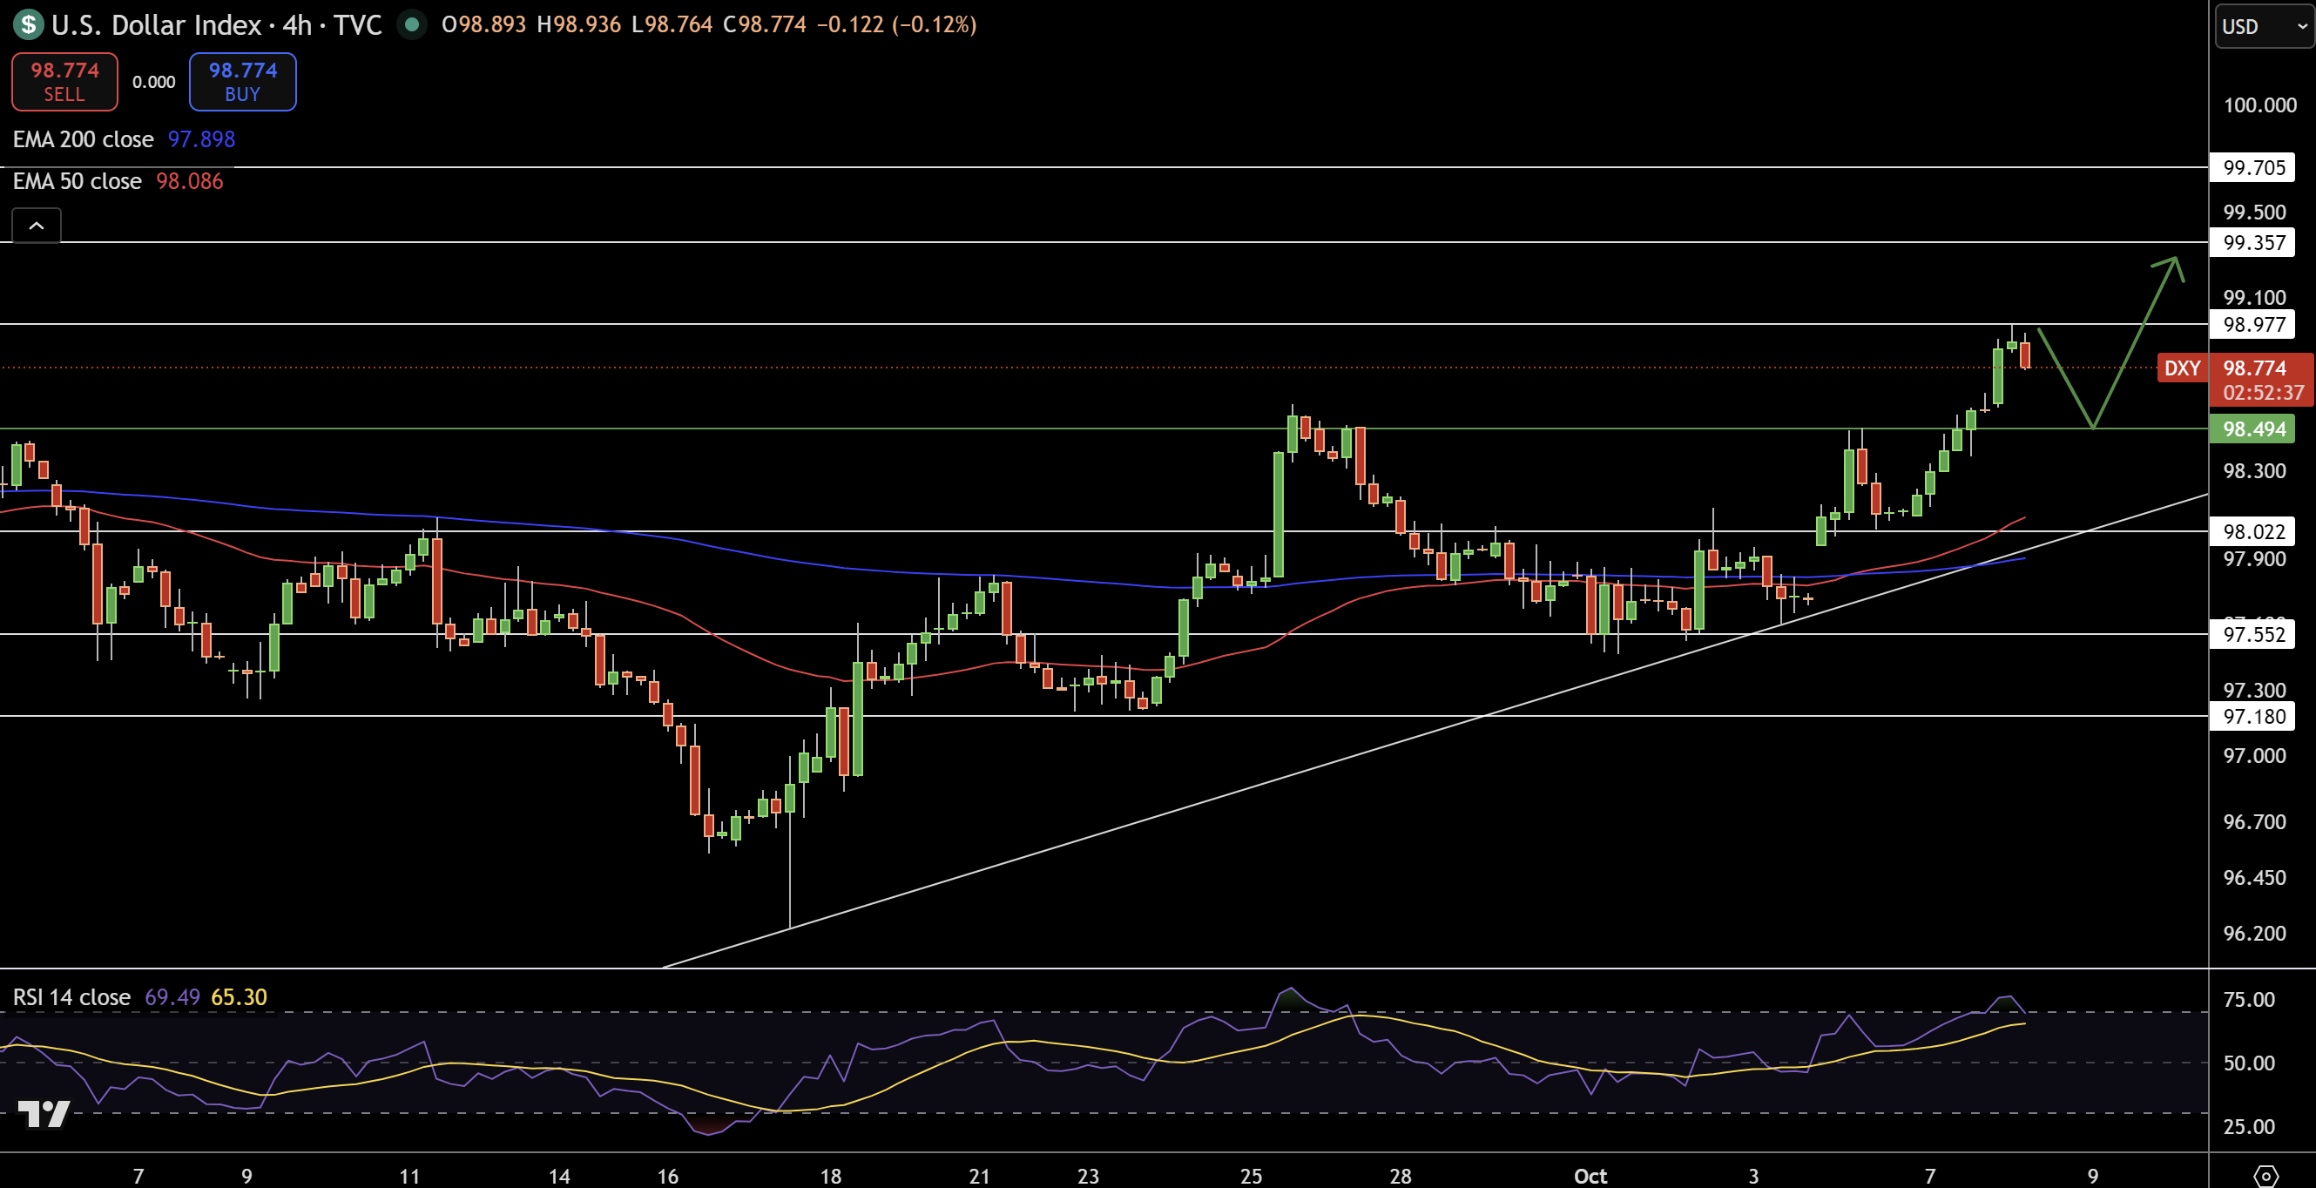Open the symbol title U.S. Dollar Index

coord(156,24)
